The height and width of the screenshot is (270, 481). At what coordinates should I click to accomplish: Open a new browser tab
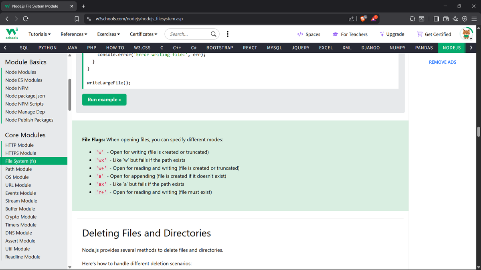(83, 6)
